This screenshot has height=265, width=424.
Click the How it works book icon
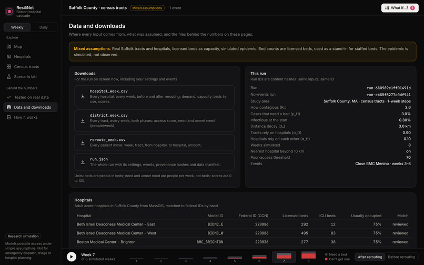click(9, 117)
